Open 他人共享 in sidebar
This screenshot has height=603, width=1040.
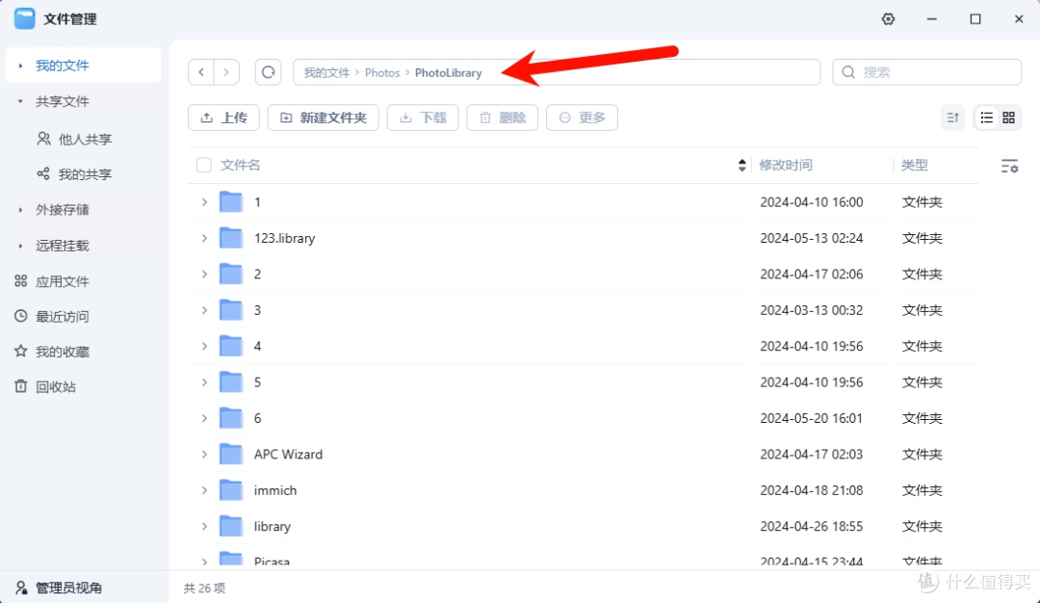click(x=83, y=139)
